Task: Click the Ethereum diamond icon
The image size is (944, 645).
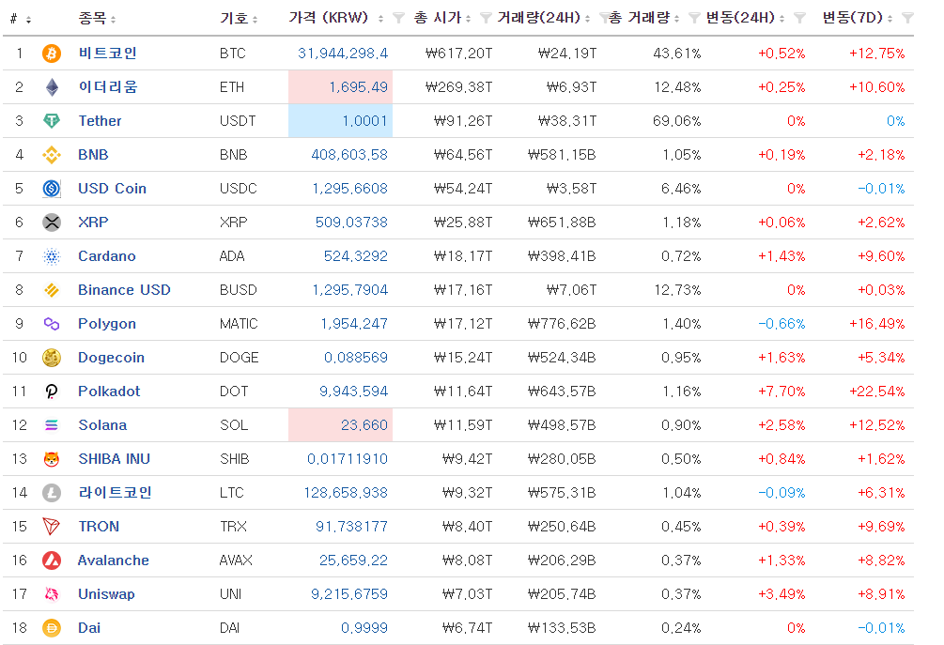Action: click(52, 87)
